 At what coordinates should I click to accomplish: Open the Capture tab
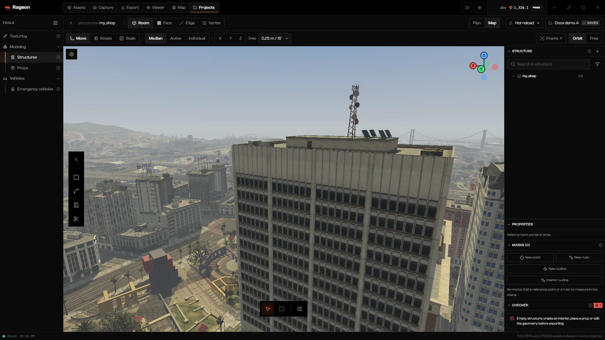pos(103,8)
